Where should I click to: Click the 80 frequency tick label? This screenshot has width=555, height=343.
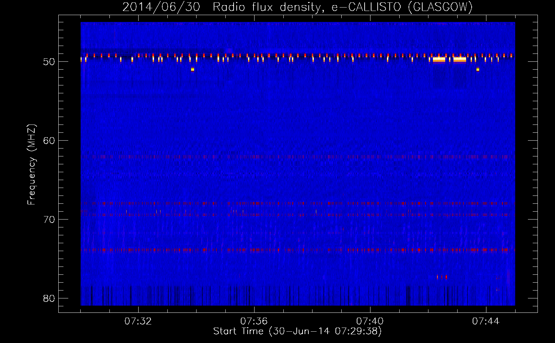[49, 298]
